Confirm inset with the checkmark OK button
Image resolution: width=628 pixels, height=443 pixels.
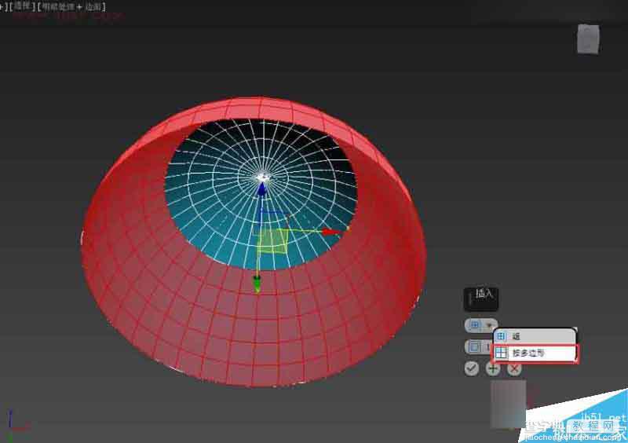pyautogui.click(x=472, y=368)
